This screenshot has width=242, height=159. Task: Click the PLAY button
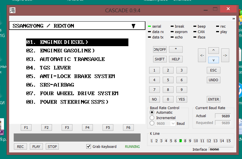pos(36,147)
